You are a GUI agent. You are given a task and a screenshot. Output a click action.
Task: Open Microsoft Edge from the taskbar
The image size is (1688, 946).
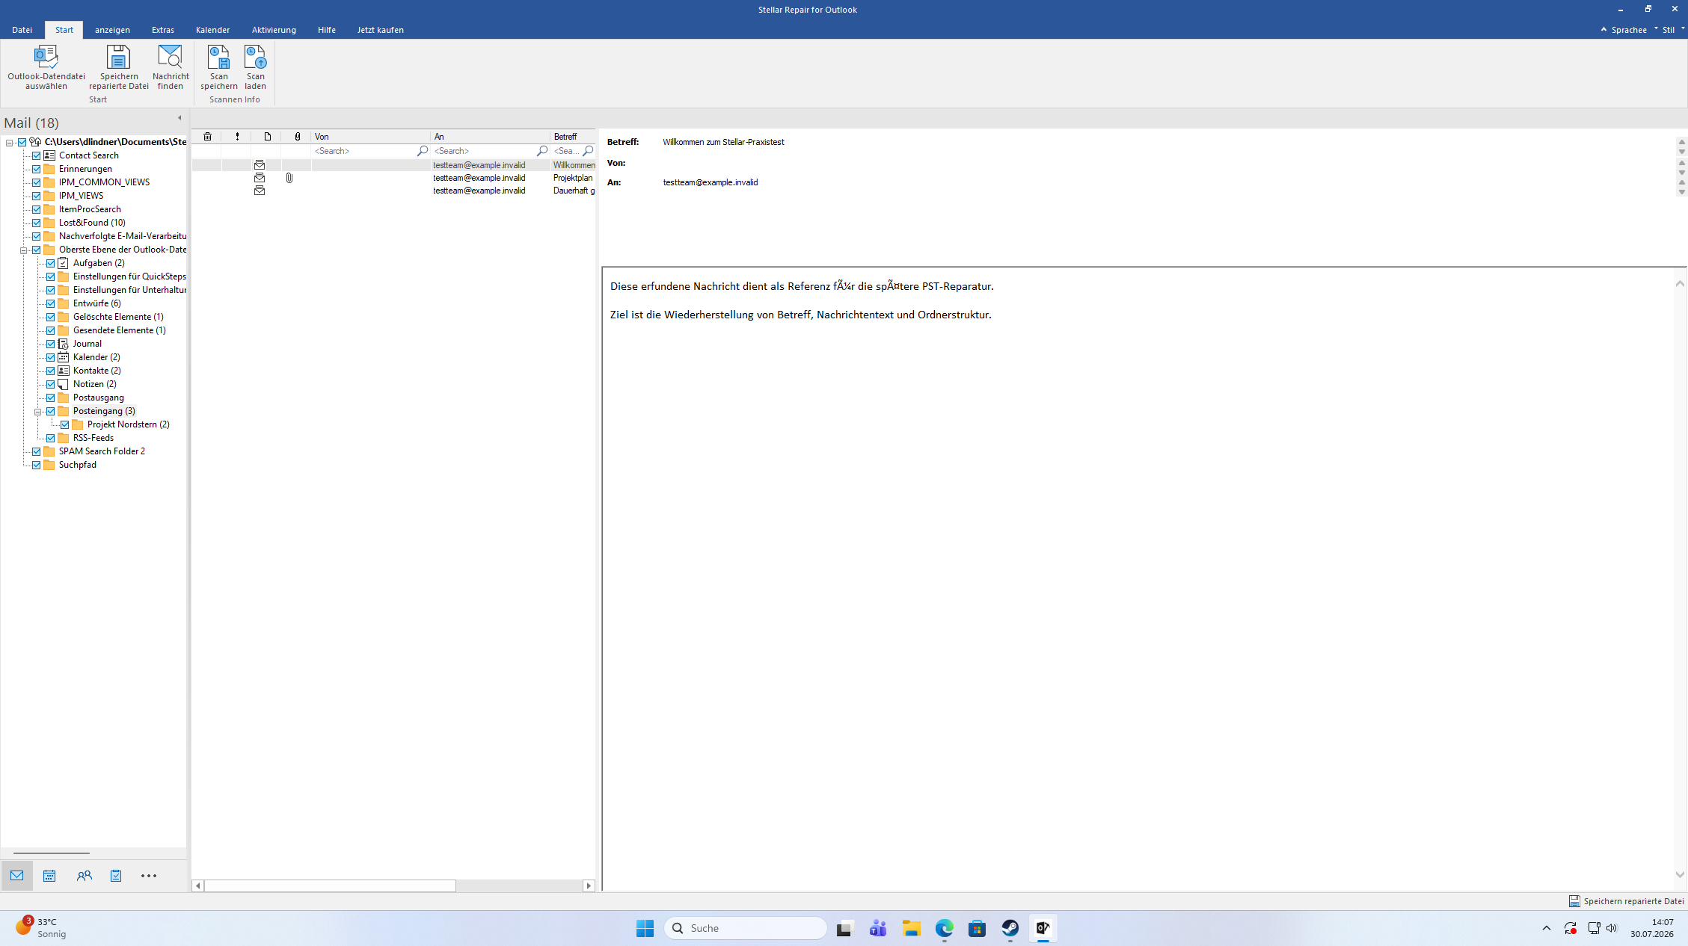coord(945,928)
